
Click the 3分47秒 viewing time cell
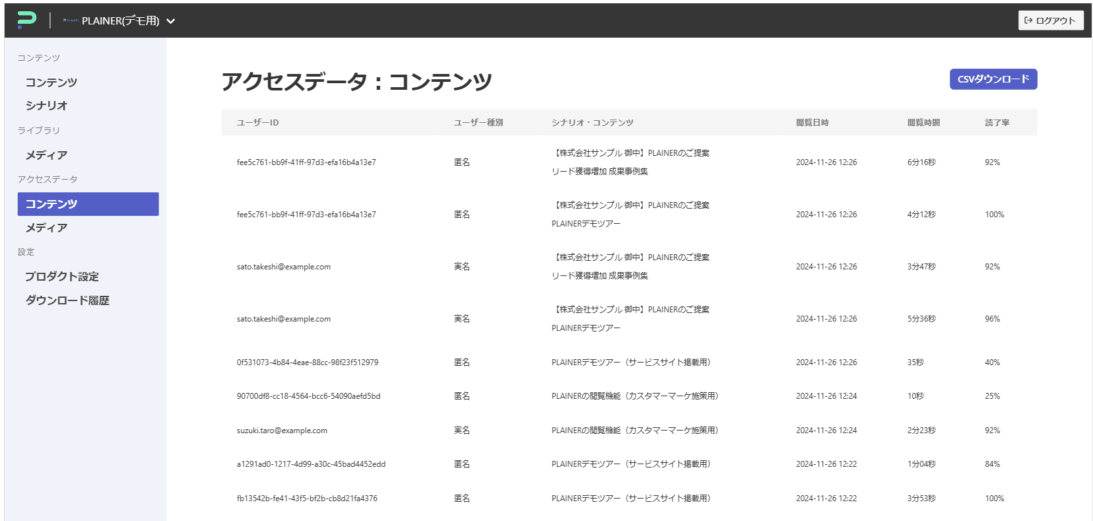[921, 267]
